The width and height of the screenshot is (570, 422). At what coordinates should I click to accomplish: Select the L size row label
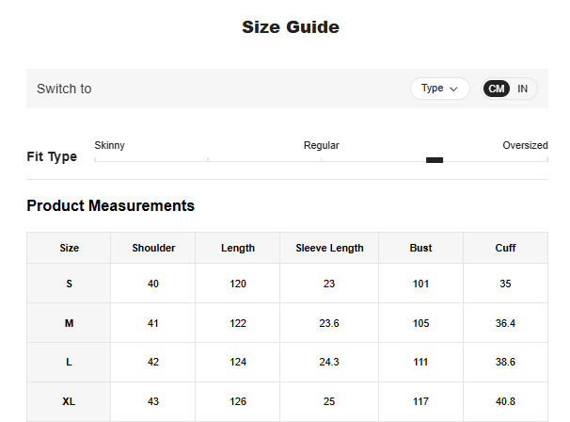pos(69,362)
